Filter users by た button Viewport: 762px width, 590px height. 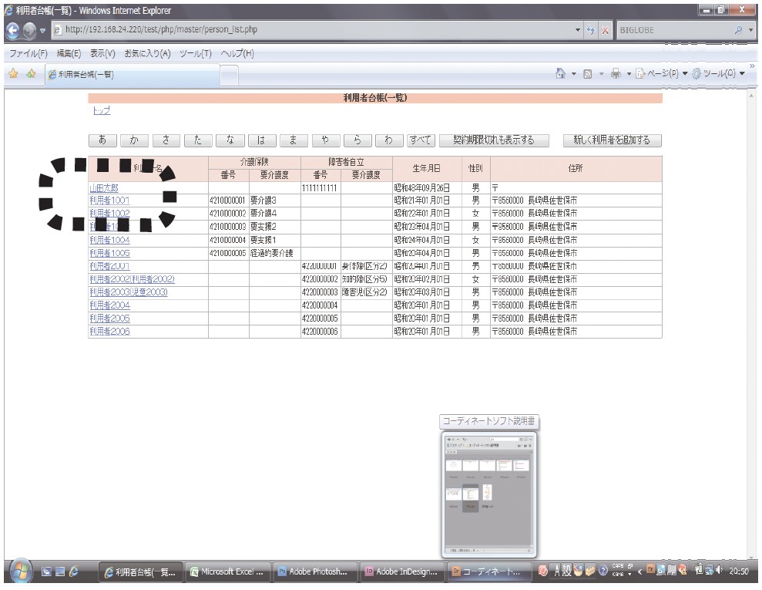[x=198, y=140]
